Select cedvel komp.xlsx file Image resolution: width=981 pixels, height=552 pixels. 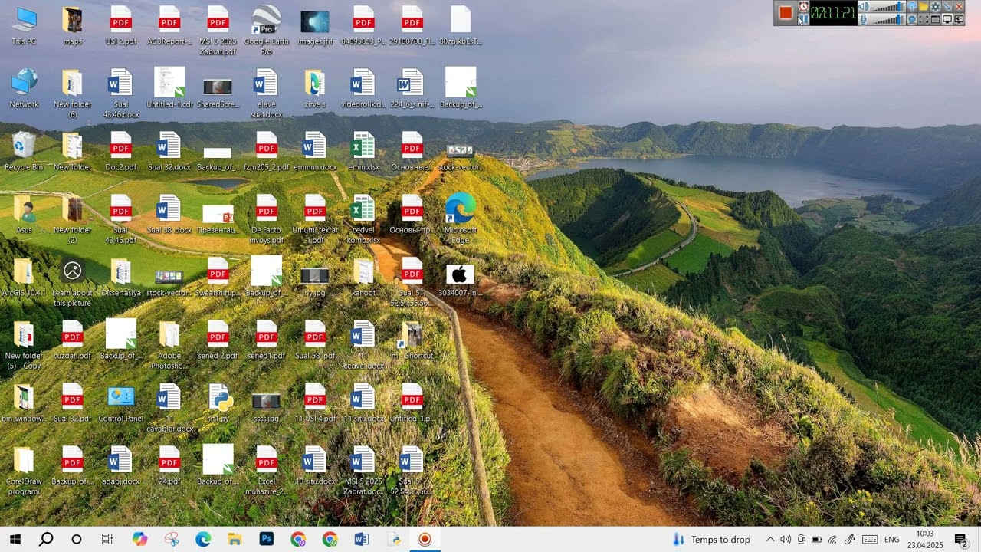[363, 219]
